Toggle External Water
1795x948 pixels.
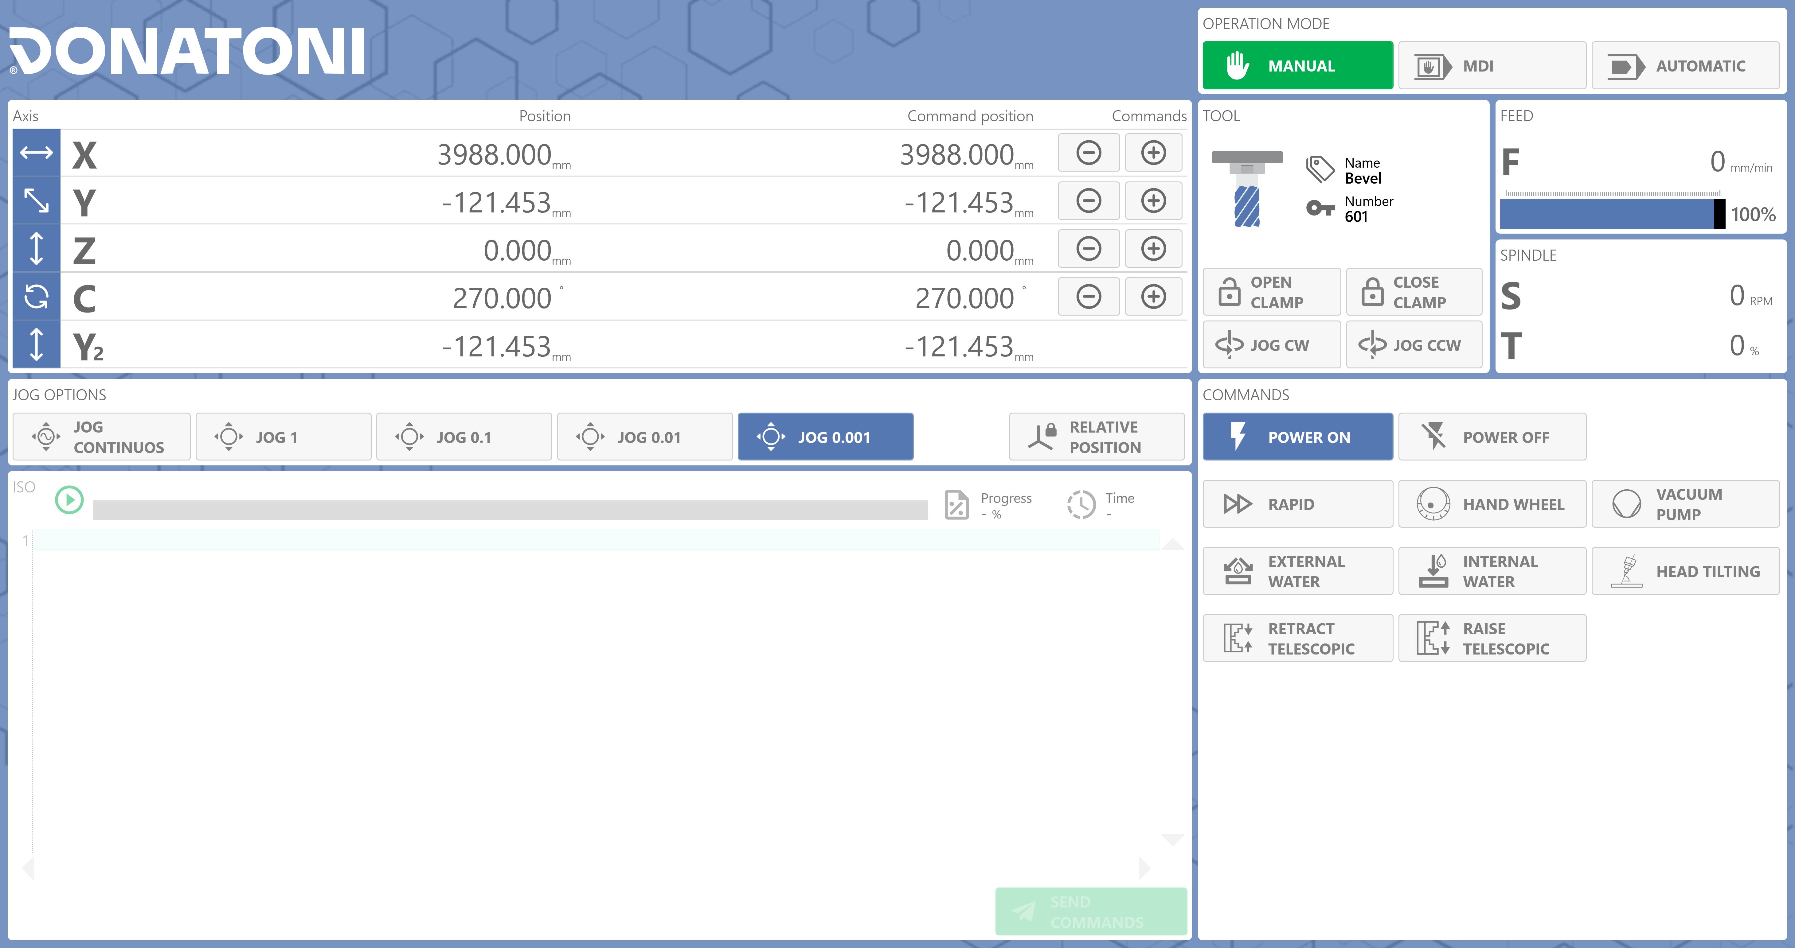pyautogui.click(x=1297, y=571)
